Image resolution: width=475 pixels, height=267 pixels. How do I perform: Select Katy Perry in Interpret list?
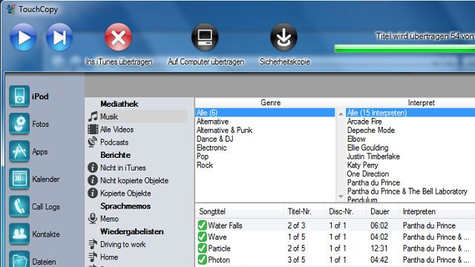[363, 165]
